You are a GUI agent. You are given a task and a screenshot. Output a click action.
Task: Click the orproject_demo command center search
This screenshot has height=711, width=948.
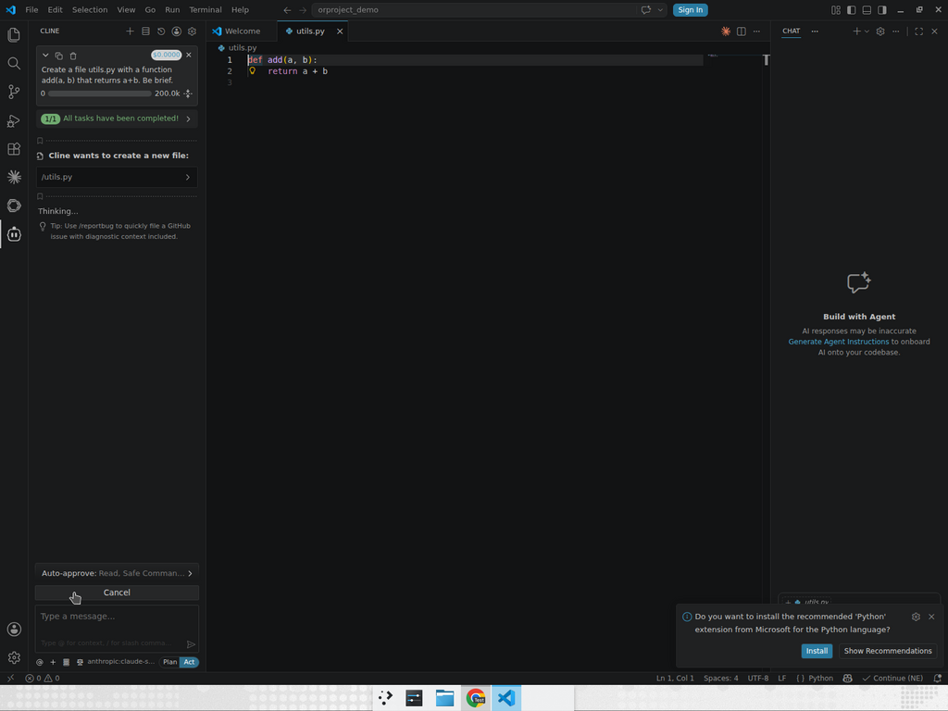point(475,9)
